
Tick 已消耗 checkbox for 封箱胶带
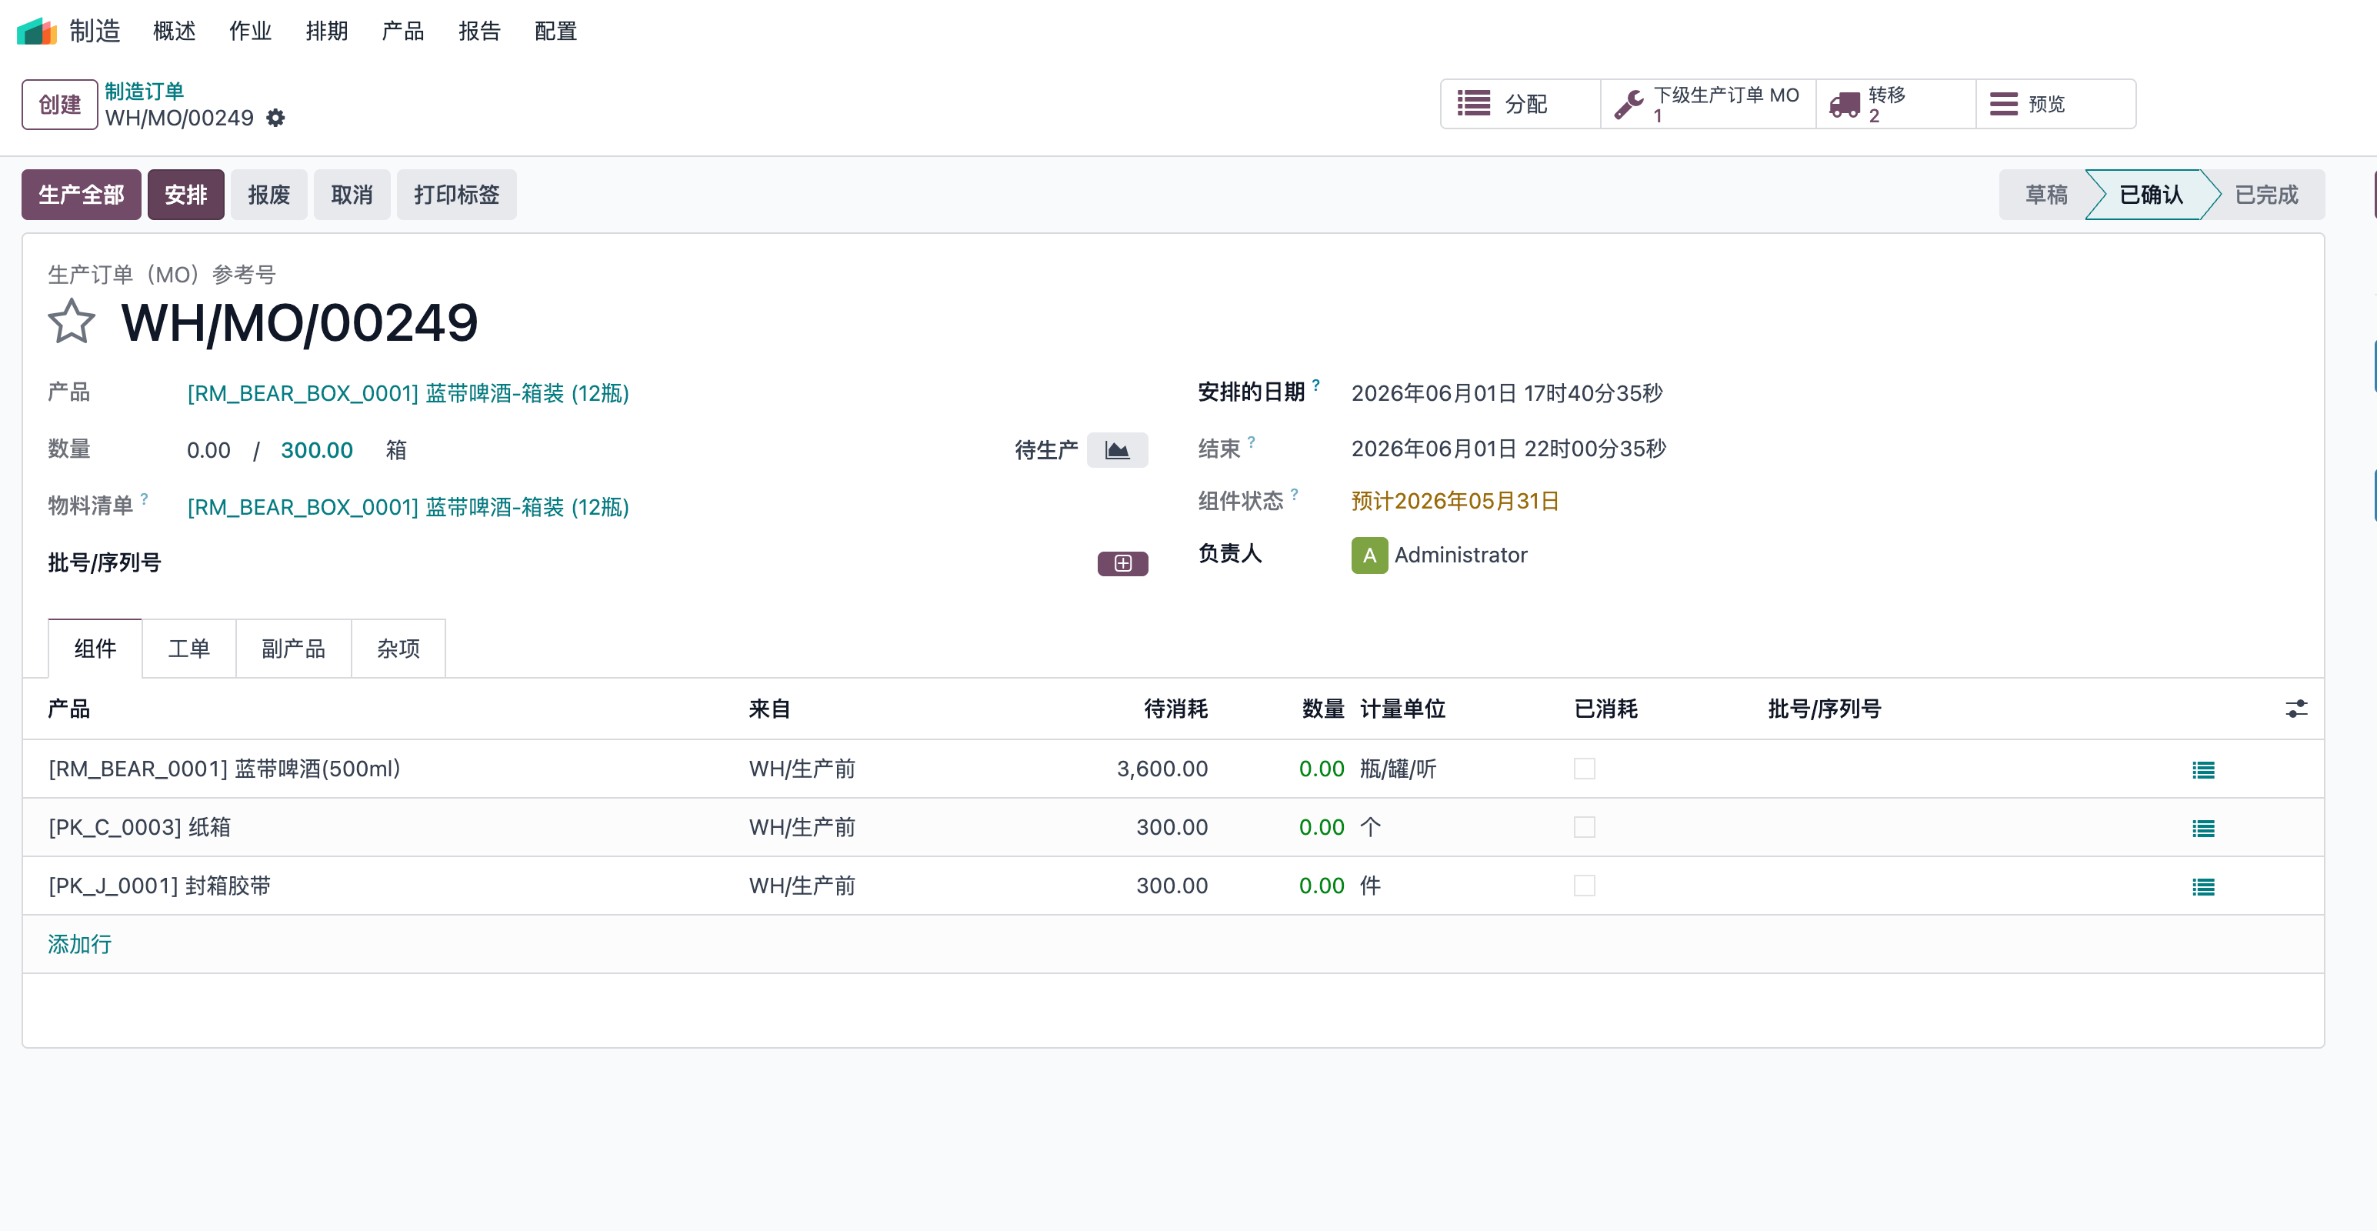1583,886
